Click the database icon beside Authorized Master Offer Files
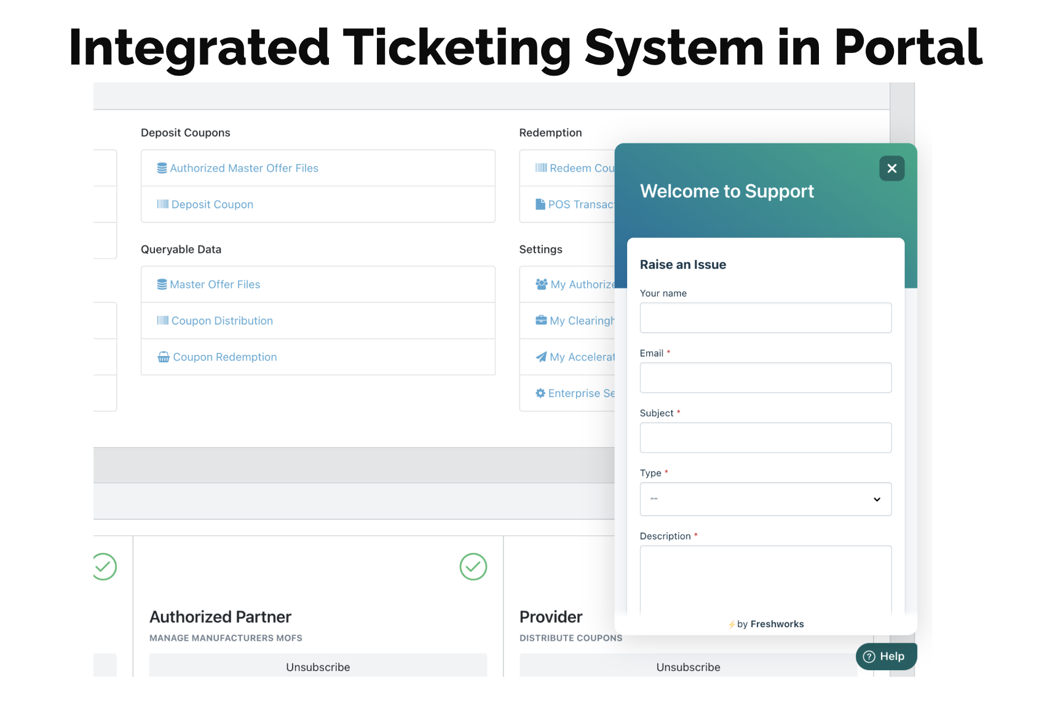Image resolution: width=1039 pixels, height=701 pixels. 162,168
